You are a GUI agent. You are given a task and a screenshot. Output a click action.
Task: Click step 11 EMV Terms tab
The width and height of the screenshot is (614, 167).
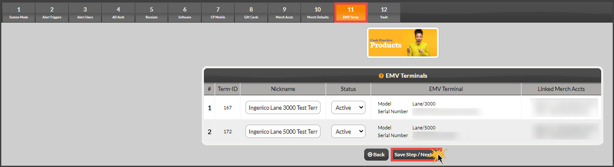[350, 12]
